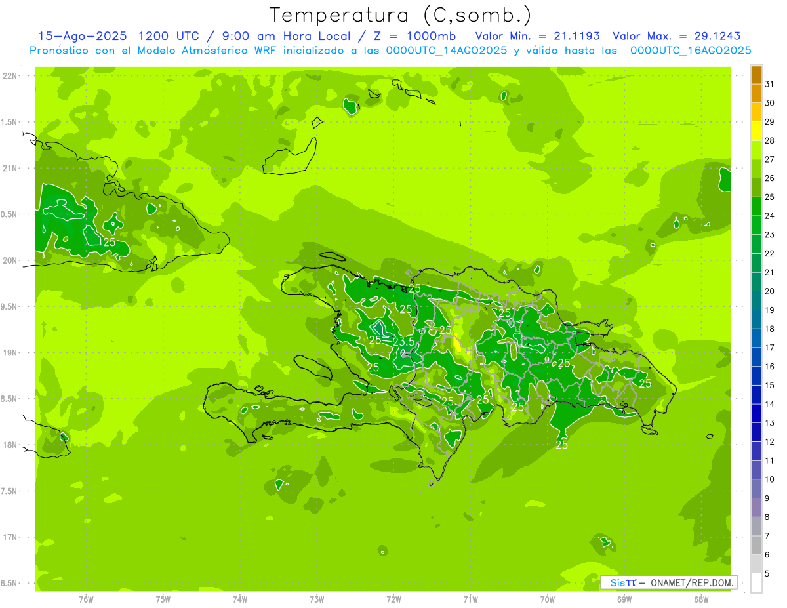
Task: Click the "6.5N" latitude label
Action: tap(10, 583)
